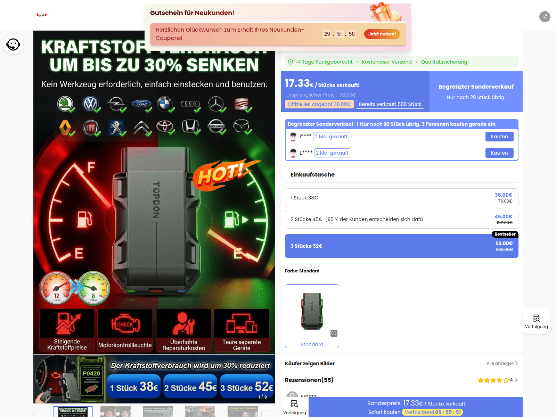Click the price banner 1 Stück 38€

coord(134,386)
